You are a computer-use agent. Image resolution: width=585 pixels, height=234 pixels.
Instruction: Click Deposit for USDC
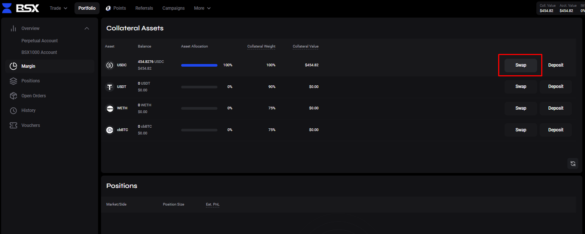(x=556, y=65)
